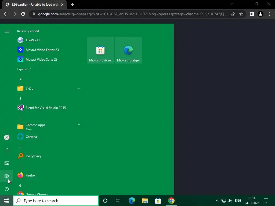Open Cortana from the app list
Image resolution: width=275 pixels, height=206 pixels.
point(49,137)
